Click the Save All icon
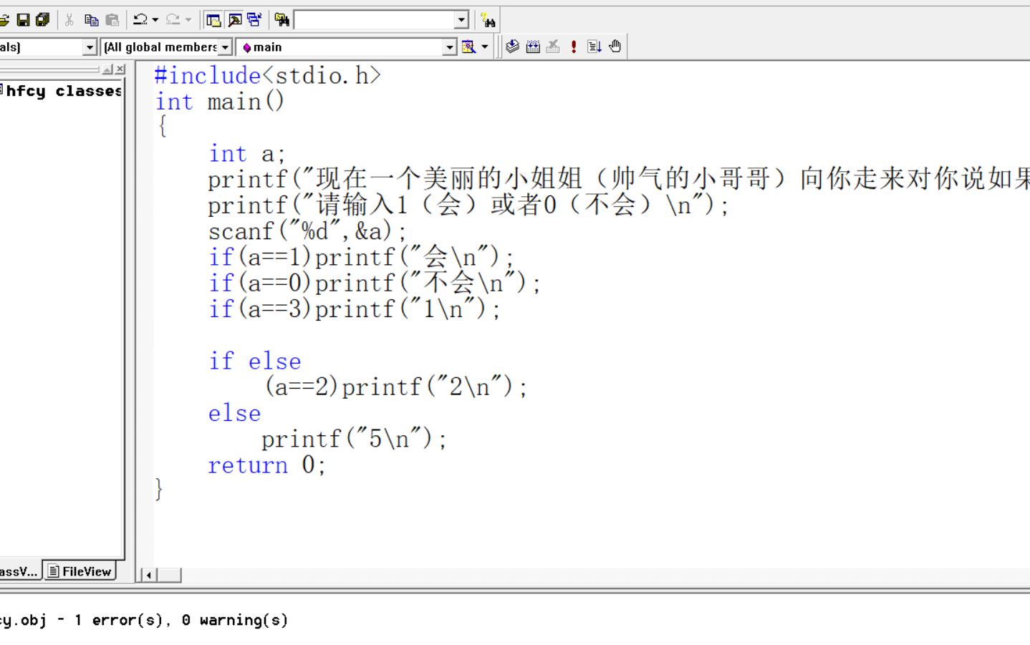Viewport: 1030px width, 645px height. 43,20
